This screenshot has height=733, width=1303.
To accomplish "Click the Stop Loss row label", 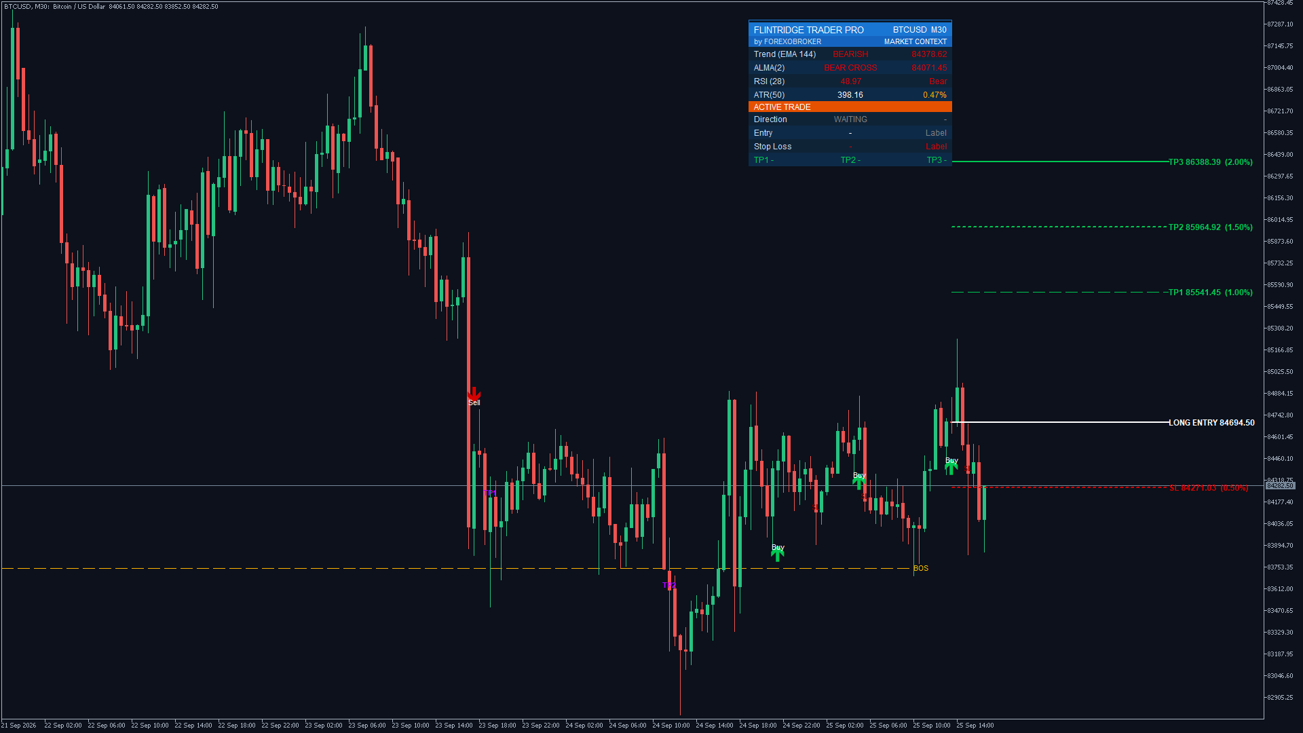I will (773, 147).
